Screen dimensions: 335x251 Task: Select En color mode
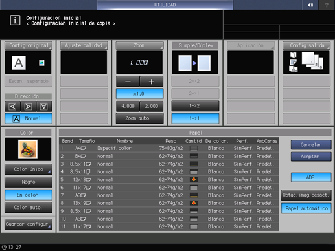[29, 195]
